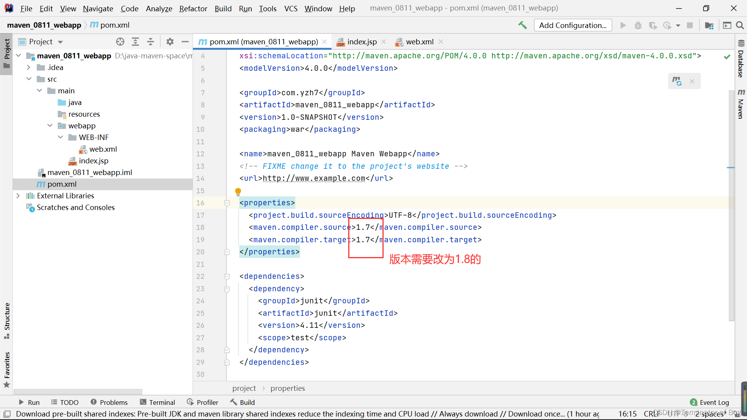Image resolution: width=747 pixels, height=420 pixels.
Task: Click the Run play button in toolbar
Action: [623, 24]
